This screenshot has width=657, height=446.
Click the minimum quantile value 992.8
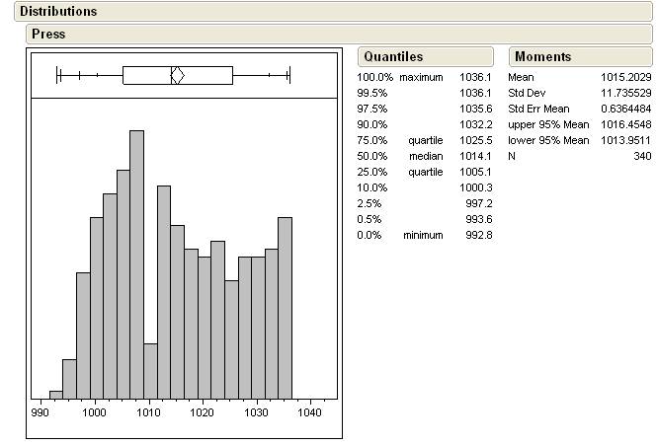(478, 235)
